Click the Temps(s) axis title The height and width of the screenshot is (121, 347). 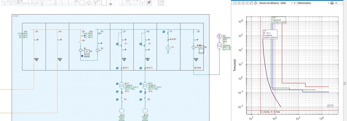pos(235,65)
